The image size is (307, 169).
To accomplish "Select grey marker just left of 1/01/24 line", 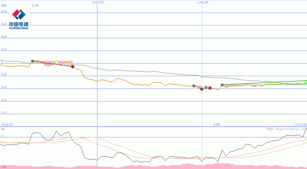I will (x=194, y=86).
